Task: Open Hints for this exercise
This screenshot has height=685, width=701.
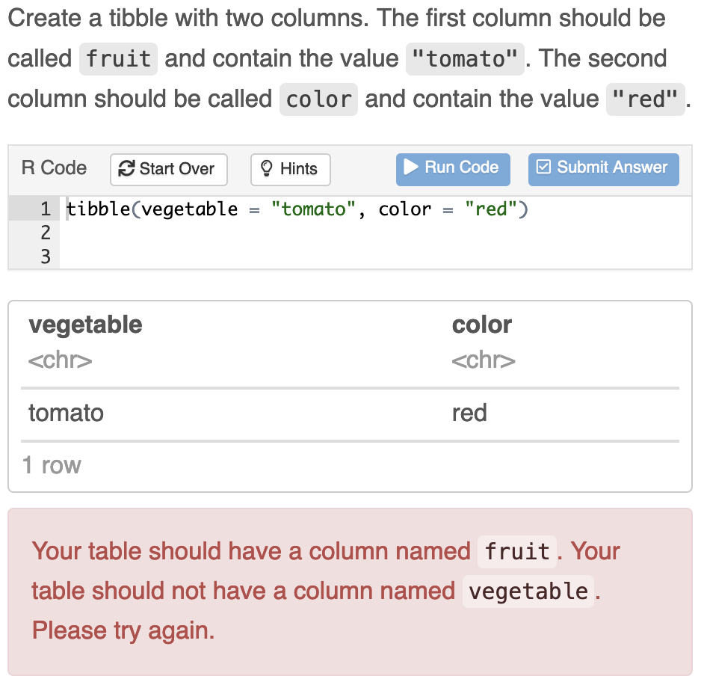Action: coord(291,170)
